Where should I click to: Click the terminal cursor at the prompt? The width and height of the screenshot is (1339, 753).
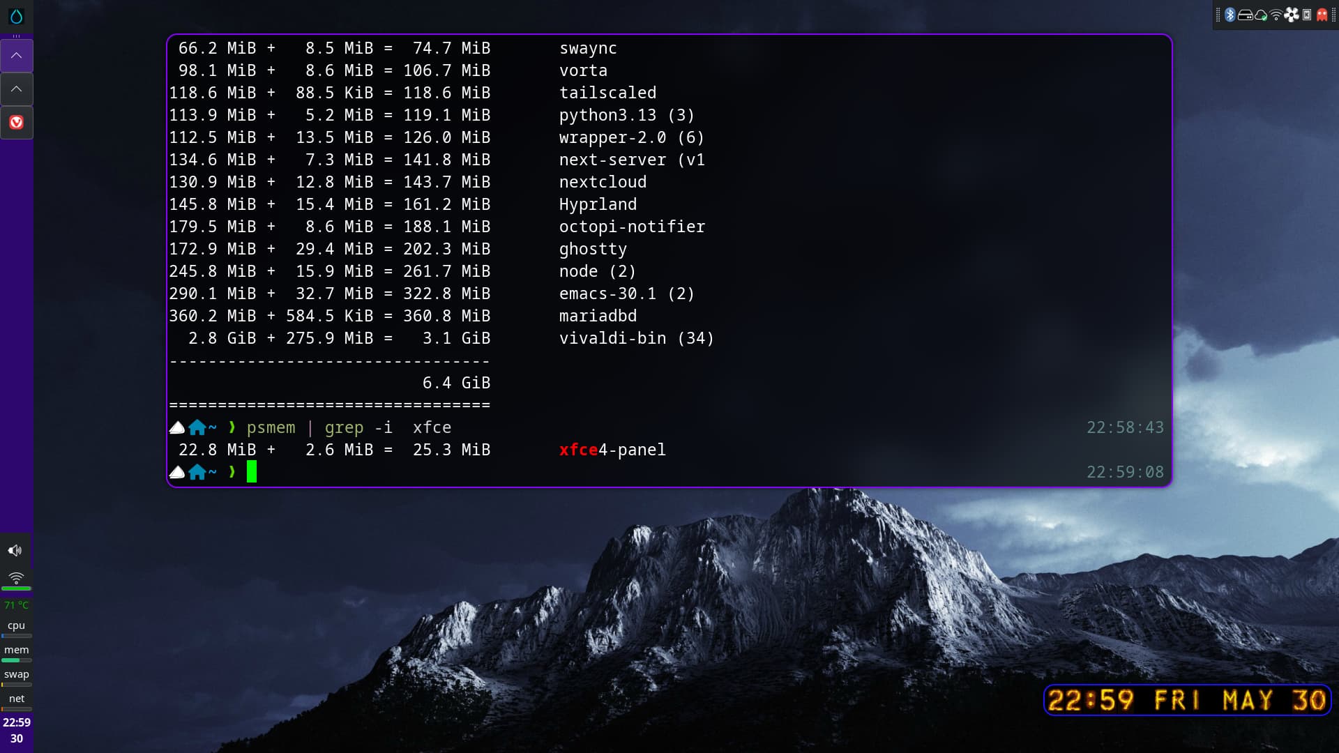[252, 472]
